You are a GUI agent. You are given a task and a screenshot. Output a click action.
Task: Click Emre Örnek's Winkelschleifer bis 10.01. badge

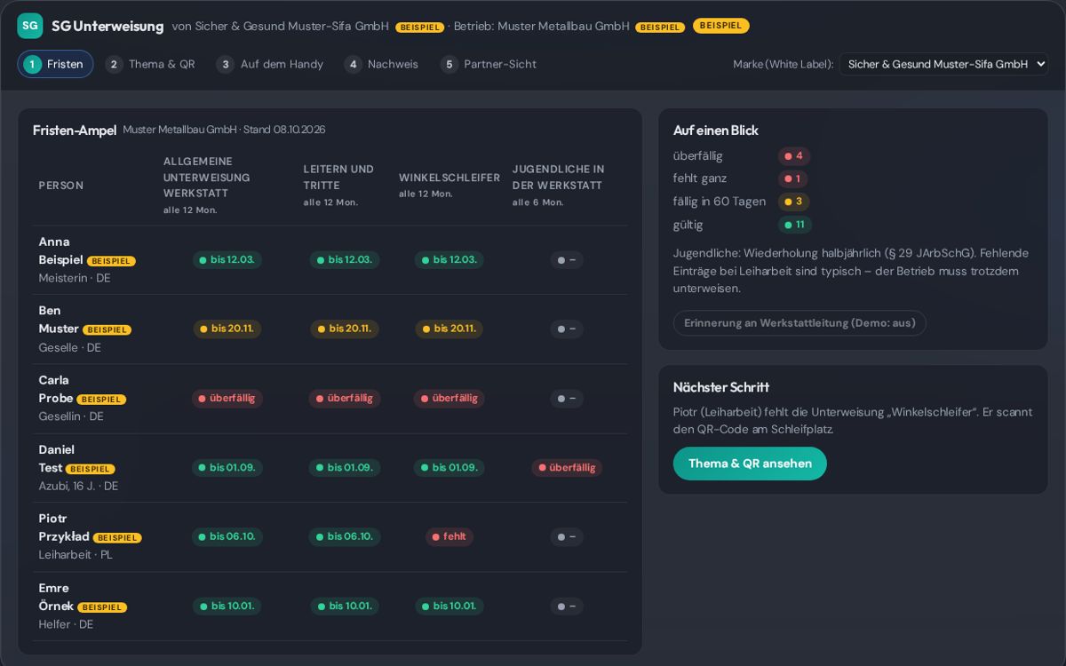coord(449,607)
